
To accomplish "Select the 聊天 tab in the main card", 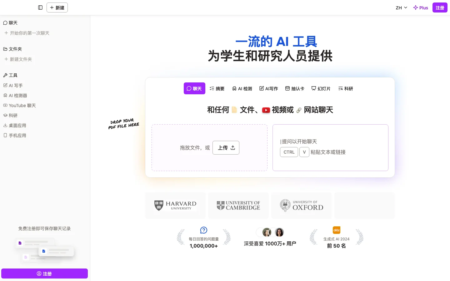I will pos(194,88).
